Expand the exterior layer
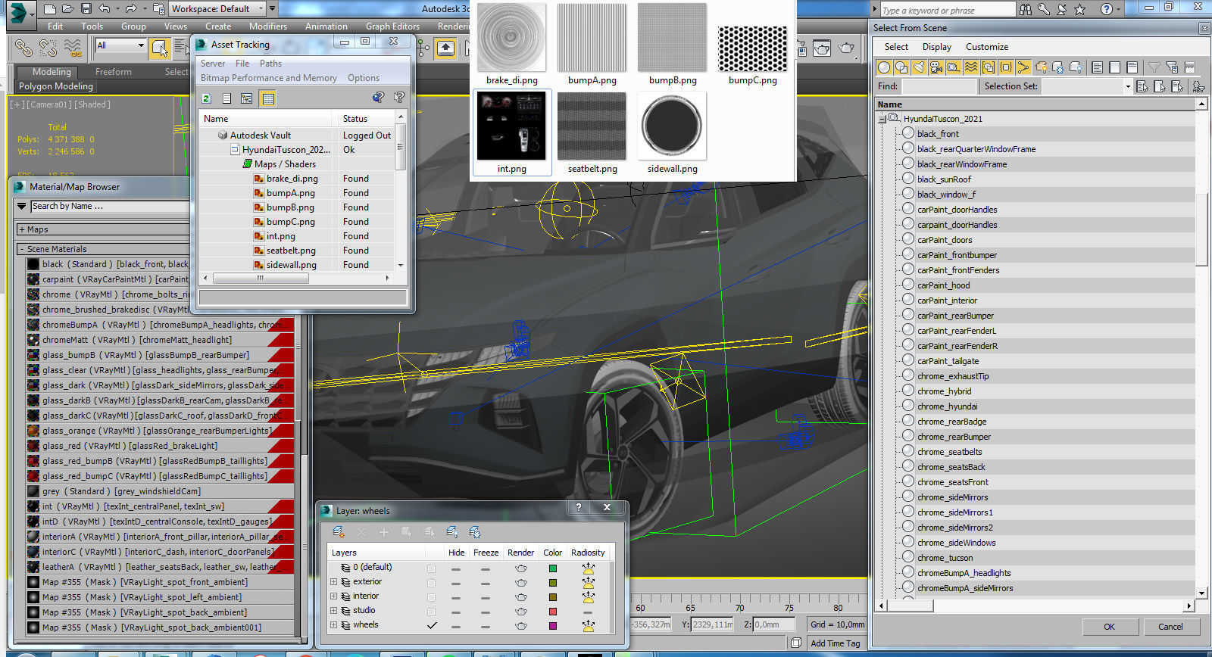Viewport: 1212px width, 657px height. tap(333, 582)
